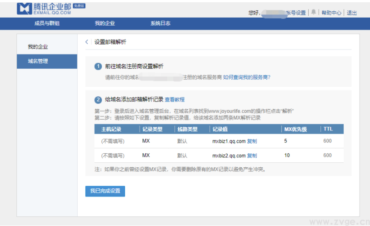Click the TTL column header
This screenshot has width=370, height=226.
pos(328,129)
